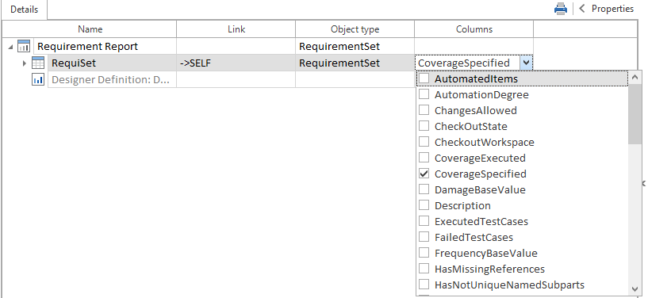
Task: Enable the Description column checkbox
Action: click(424, 205)
